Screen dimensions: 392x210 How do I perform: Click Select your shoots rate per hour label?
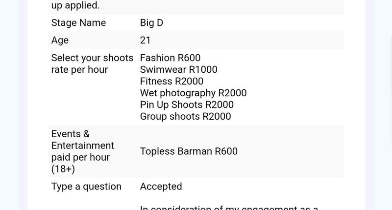point(92,63)
